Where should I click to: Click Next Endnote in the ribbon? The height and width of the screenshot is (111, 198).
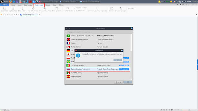pyautogui.click(x=79, y=11)
